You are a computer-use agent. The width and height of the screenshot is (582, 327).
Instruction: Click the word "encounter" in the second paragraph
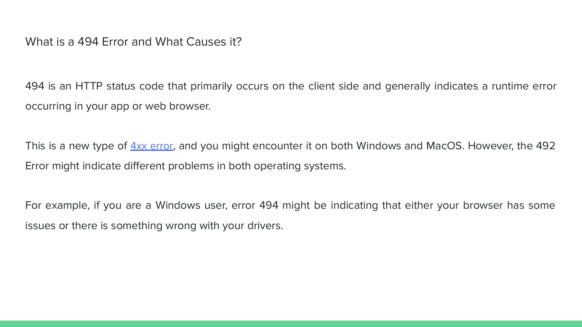(x=282, y=146)
